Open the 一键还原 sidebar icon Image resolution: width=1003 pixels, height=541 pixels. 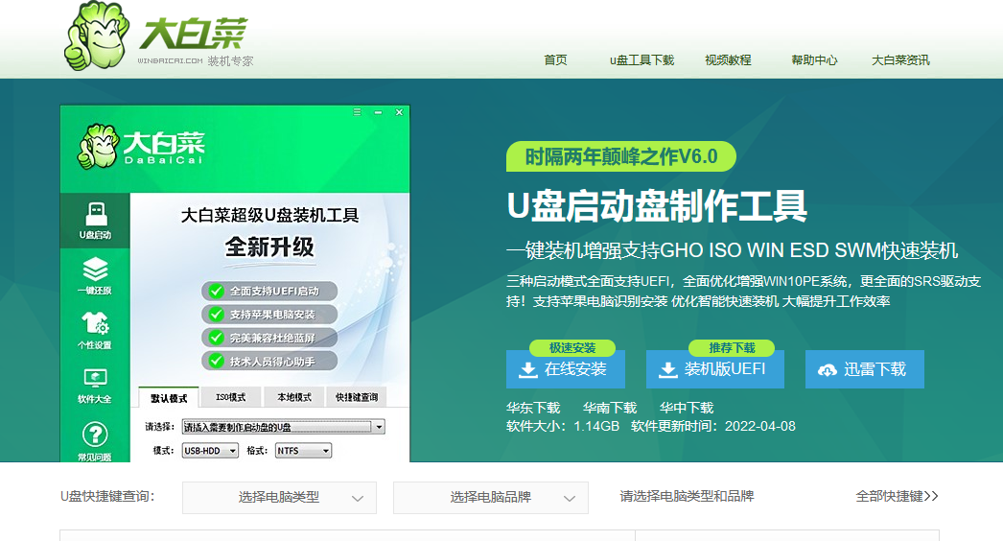(x=95, y=275)
